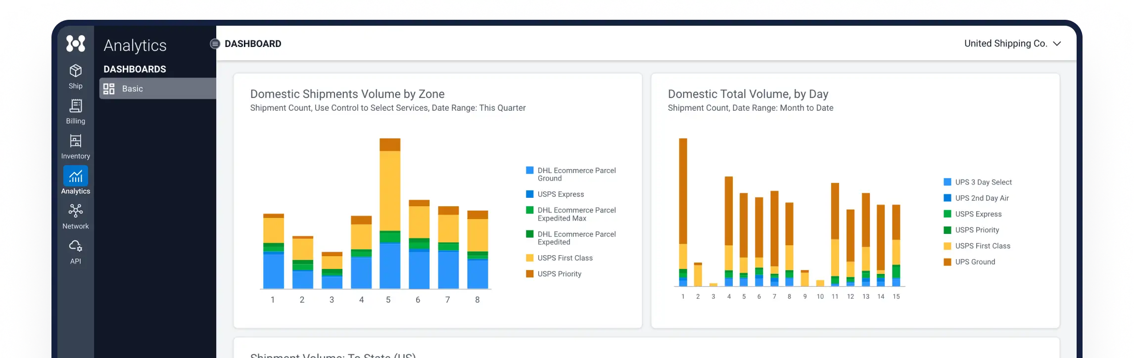
Task: Open the Network nodes icon
Action: coord(76,211)
